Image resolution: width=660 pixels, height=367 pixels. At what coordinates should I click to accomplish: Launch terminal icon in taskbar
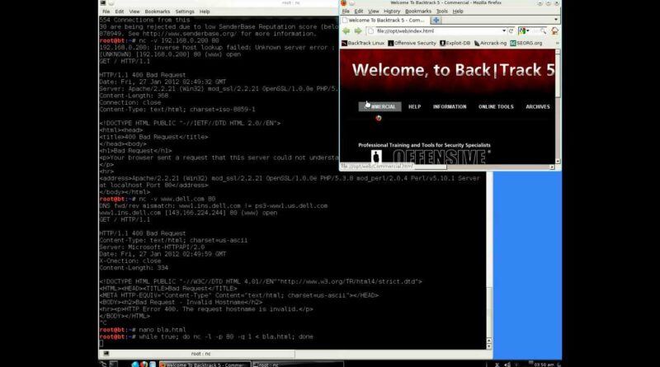(x=114, y=364)
